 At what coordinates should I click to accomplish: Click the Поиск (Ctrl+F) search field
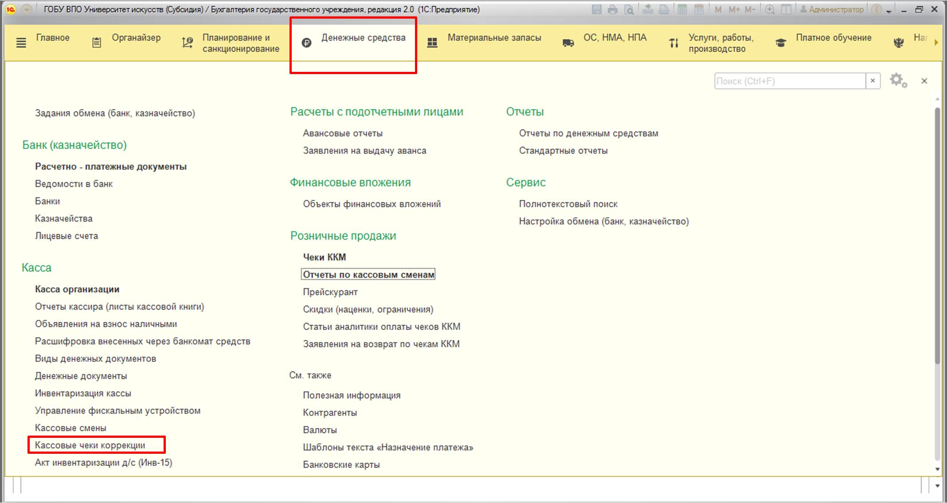(789, 81)
